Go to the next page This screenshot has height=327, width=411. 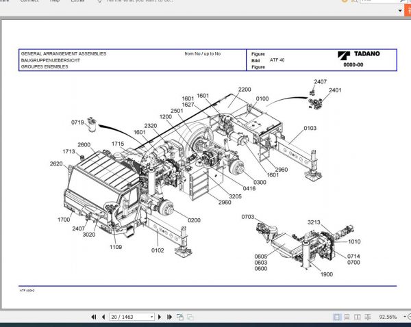[160, 317]
